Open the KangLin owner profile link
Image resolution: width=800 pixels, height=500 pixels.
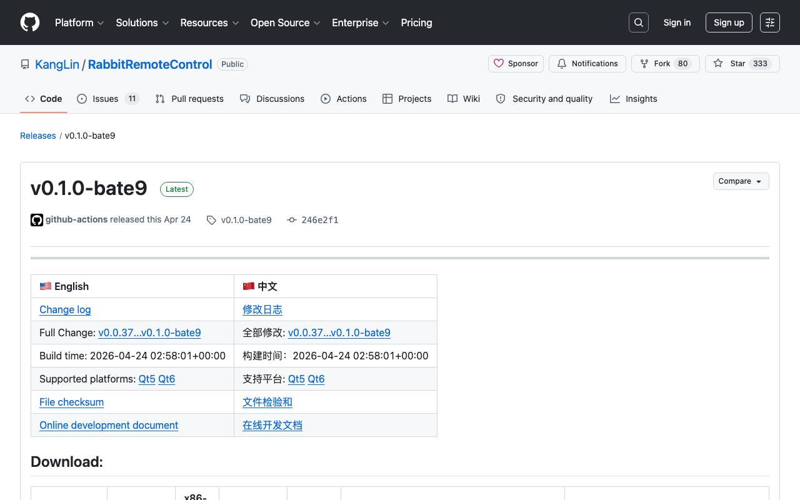click(57, 64)
